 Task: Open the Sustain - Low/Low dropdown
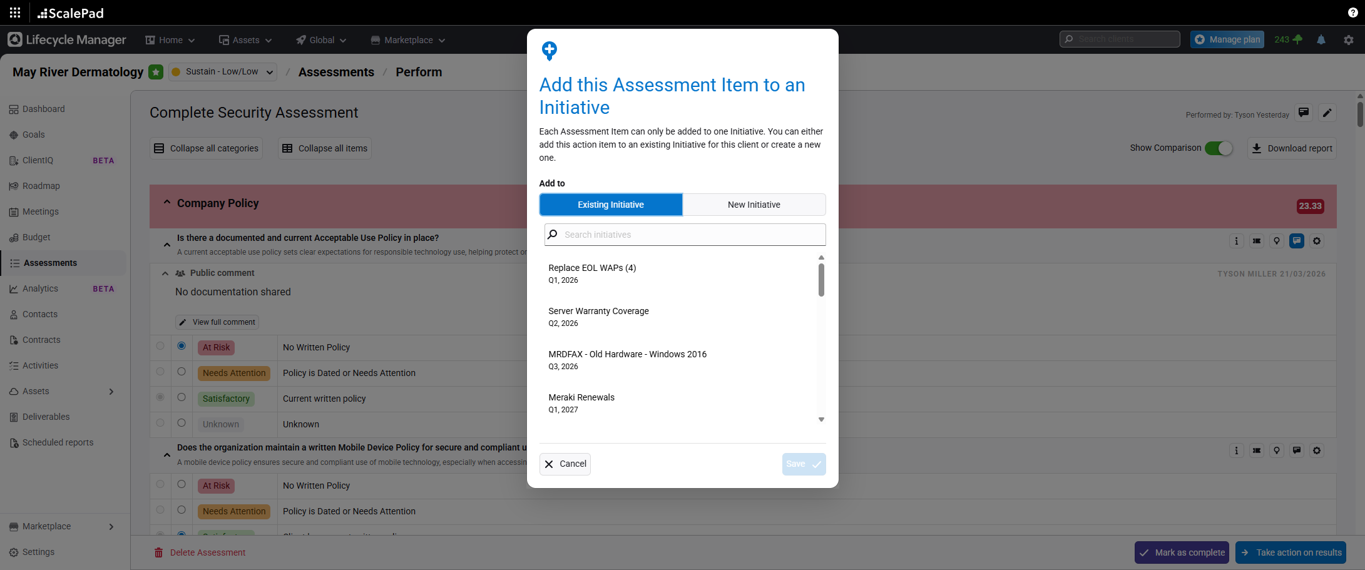222,71
